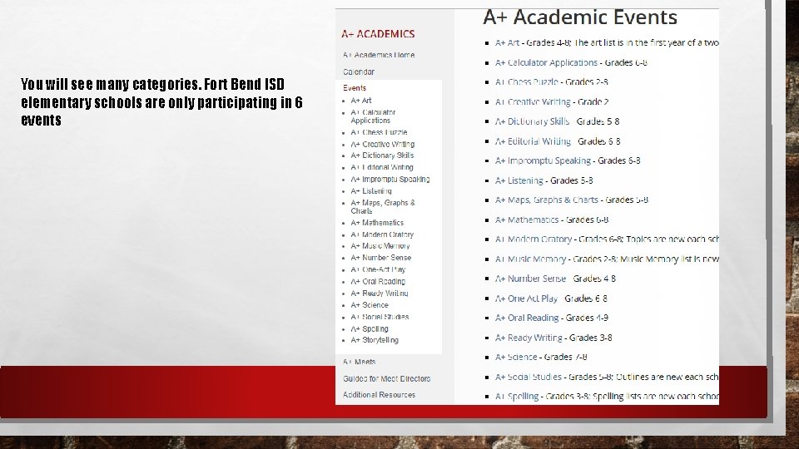799x449 pixels.
Task: Click A+ Number Sense Grades 4-8 link
Action: [x=530, y=279]
